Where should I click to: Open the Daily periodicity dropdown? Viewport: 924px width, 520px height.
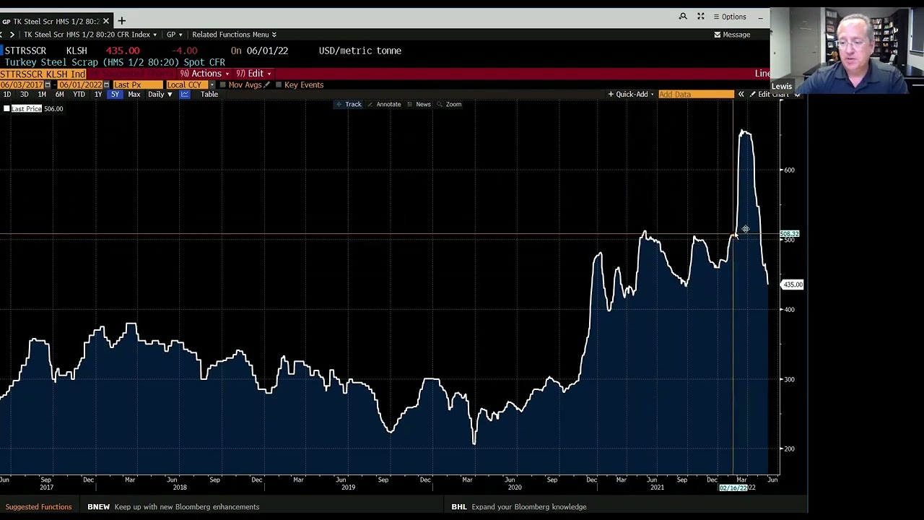(x=160, y=95)
